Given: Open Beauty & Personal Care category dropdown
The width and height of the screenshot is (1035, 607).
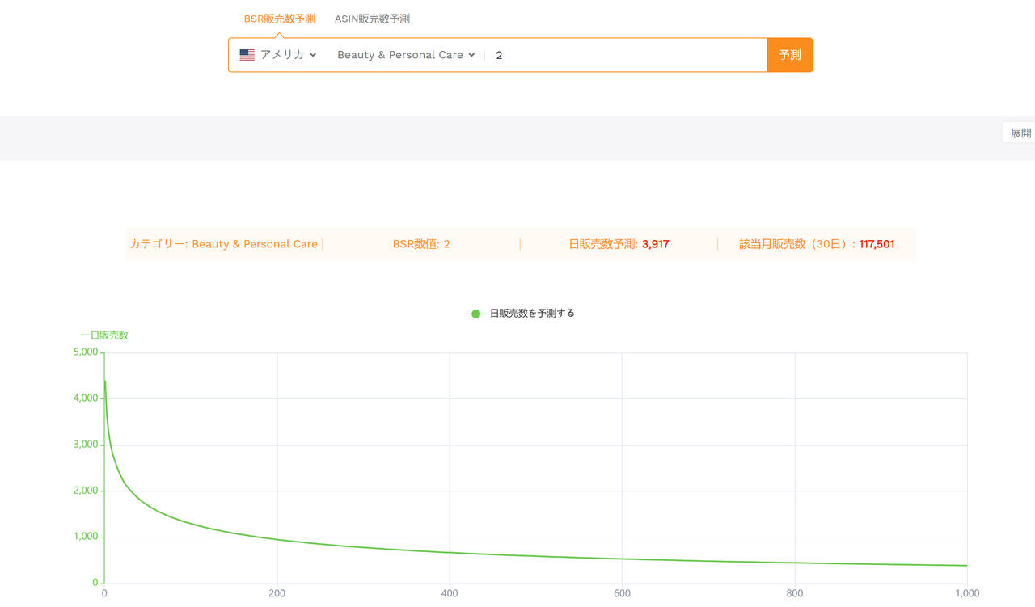Looking at the screenshot, I should (406, 55).
